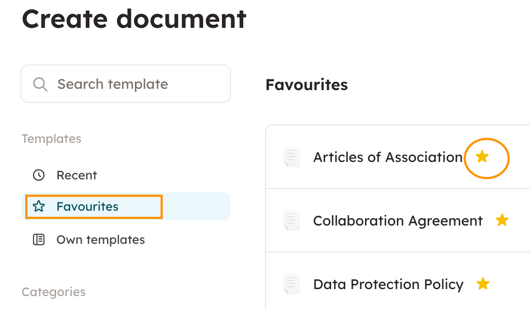The width and height of the screenshot is (530, 310).
Task: Focus the Search template field
Action: click(x=131, y=84)
